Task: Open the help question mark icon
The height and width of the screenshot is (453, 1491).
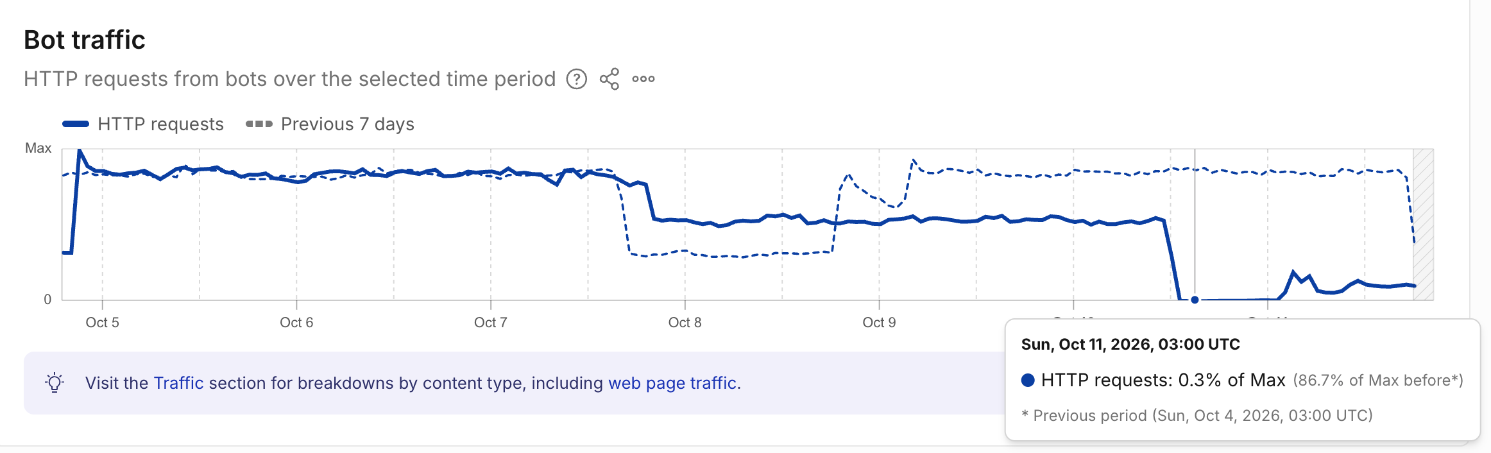Action: (x=577, y=79)
